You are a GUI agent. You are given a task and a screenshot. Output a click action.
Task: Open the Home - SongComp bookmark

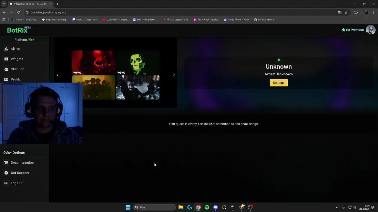coord(25,20)
